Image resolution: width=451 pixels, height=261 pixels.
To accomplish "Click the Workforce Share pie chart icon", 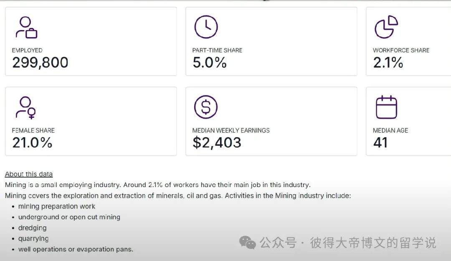I will 386,27.
